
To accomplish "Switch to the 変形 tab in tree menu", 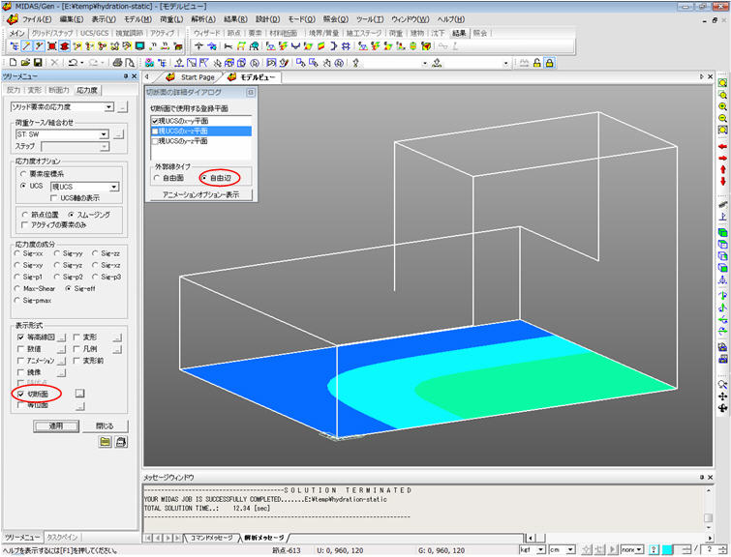I will [x=34, y=90].
